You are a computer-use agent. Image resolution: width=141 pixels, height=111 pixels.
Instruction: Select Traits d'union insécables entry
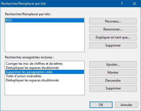[x=45, y=76]
